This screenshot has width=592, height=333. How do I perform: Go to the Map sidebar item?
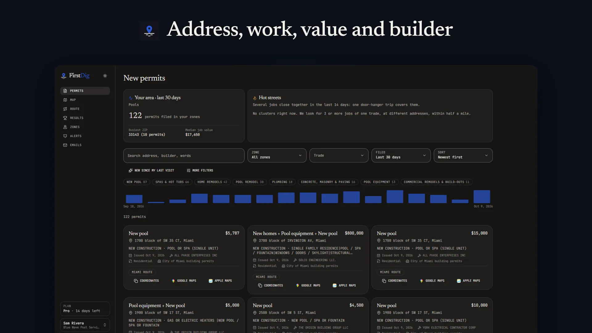pyautogui.click(x=85, y=100)
